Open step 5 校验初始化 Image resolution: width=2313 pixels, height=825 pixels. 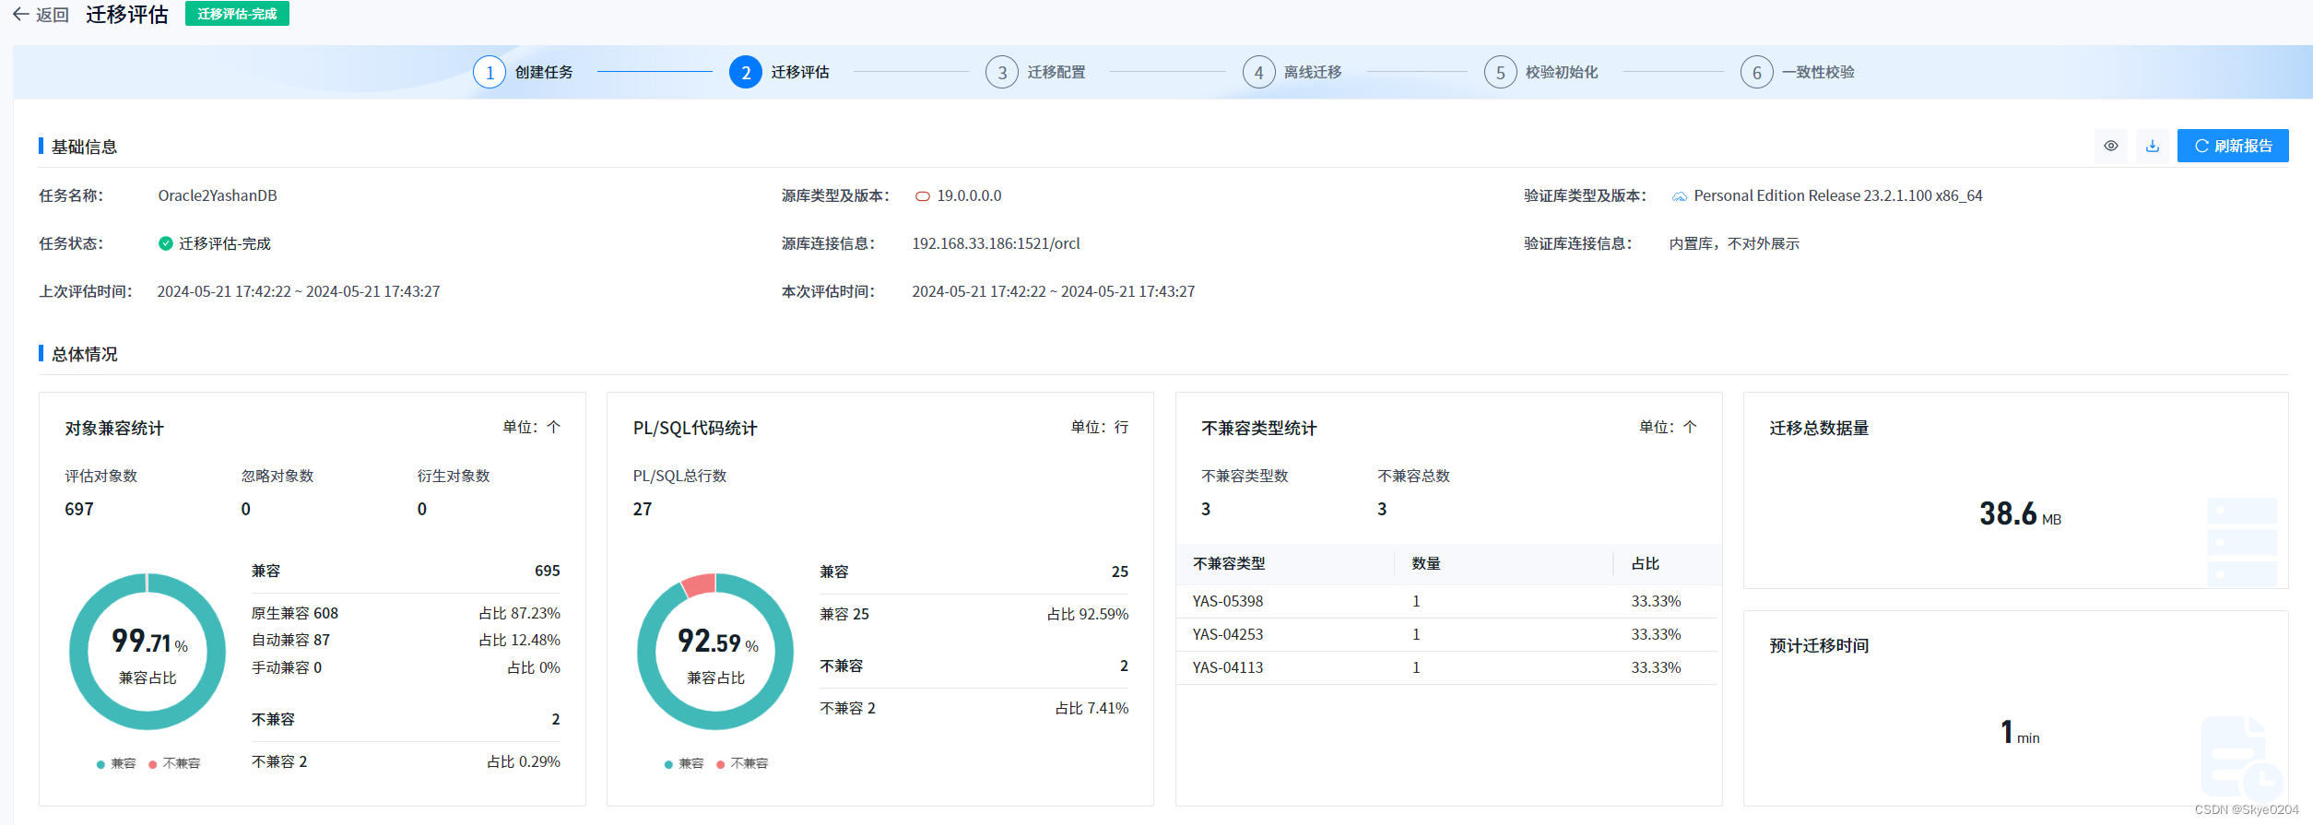pos(1540,72)
